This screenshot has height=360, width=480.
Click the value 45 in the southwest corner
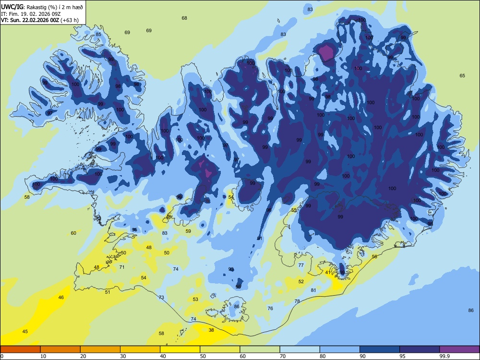coord(25,332)
